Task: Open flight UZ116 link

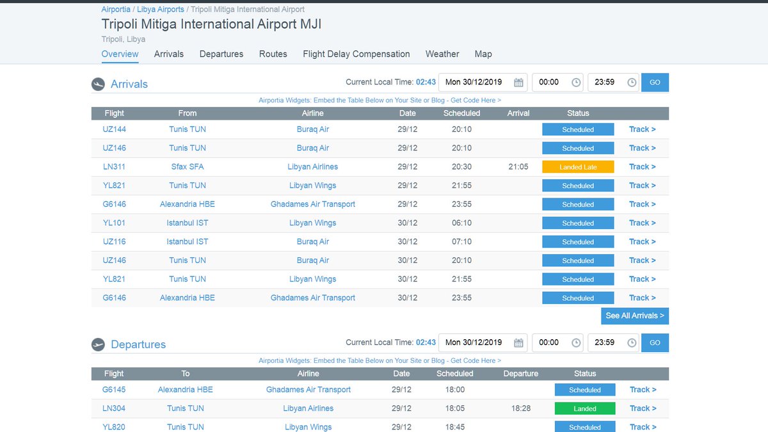Action: click(x=115, y=242)
